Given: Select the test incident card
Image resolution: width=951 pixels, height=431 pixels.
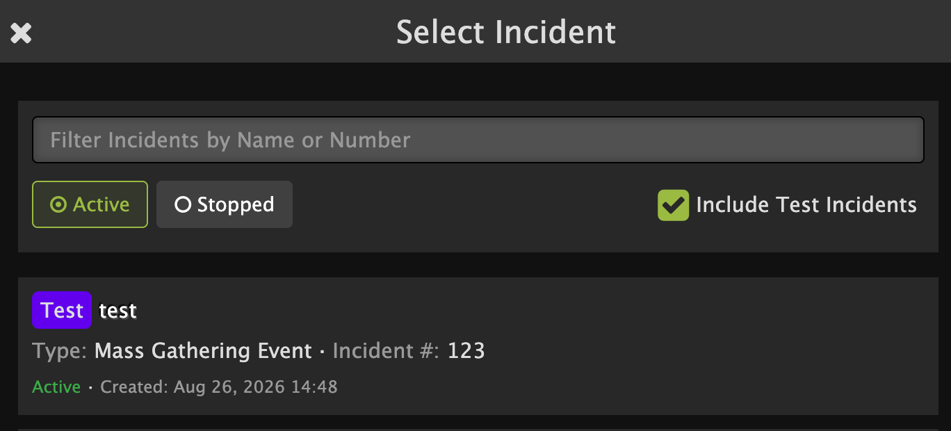Looking at the screenshot, I should pyautogui.click(x=475, y=346).
